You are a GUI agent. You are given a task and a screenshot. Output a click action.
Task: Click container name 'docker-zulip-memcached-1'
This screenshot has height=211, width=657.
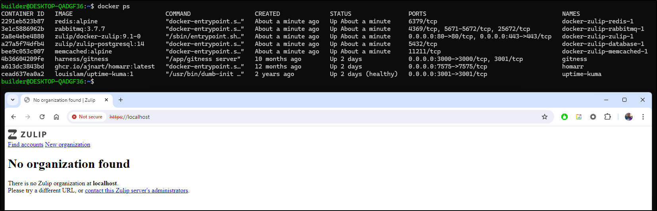click(605, 51)
